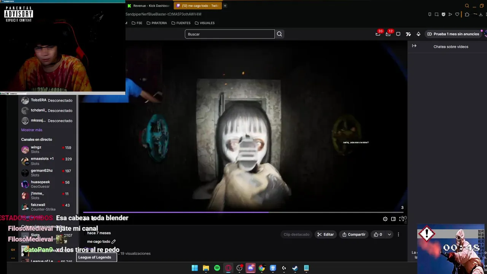This screenshot has height=274, width=487.
Task: Click the Editar clip button
Action: 326,234
